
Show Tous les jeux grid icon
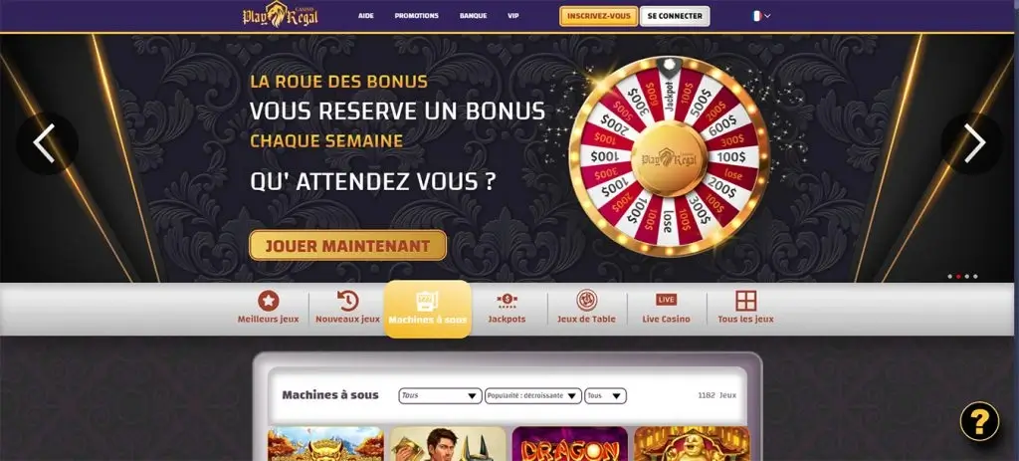(x=745, y=301)
